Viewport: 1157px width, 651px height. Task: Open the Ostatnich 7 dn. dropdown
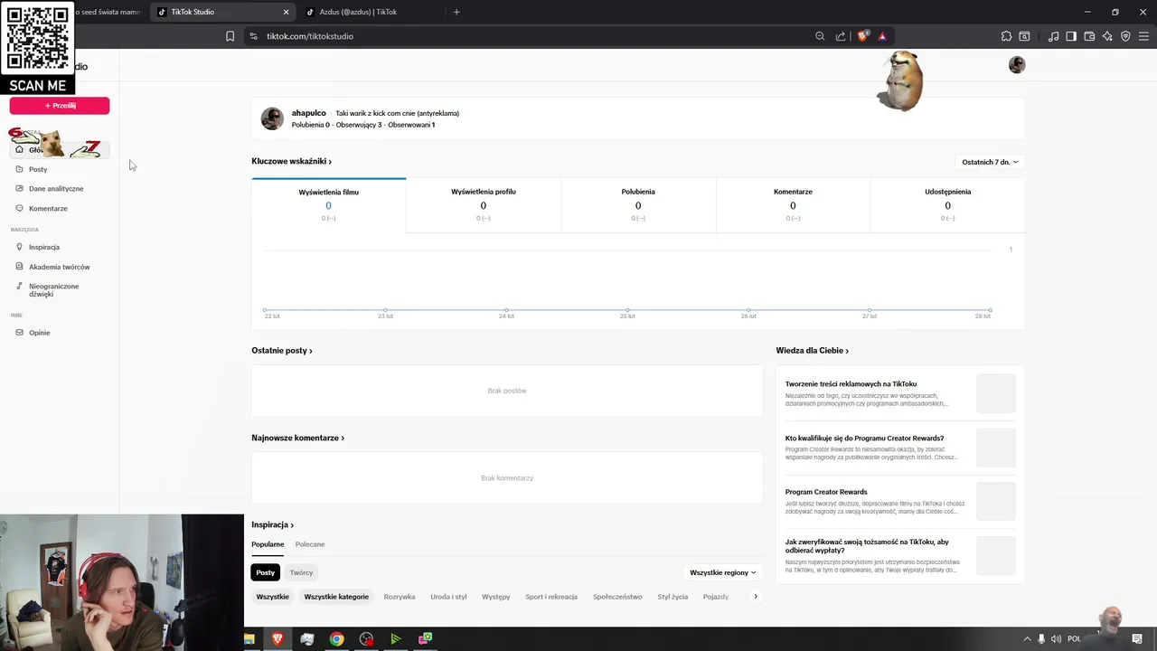pyautogui.click(x=990, y=162)
